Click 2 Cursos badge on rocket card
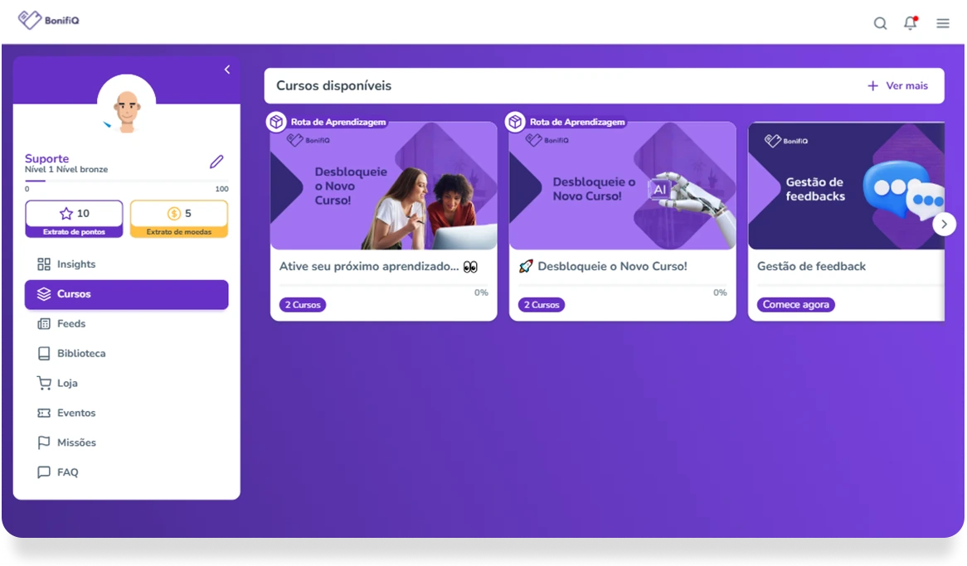The height and width of the screenshot is (566, 967). click(x=542, y=305)
